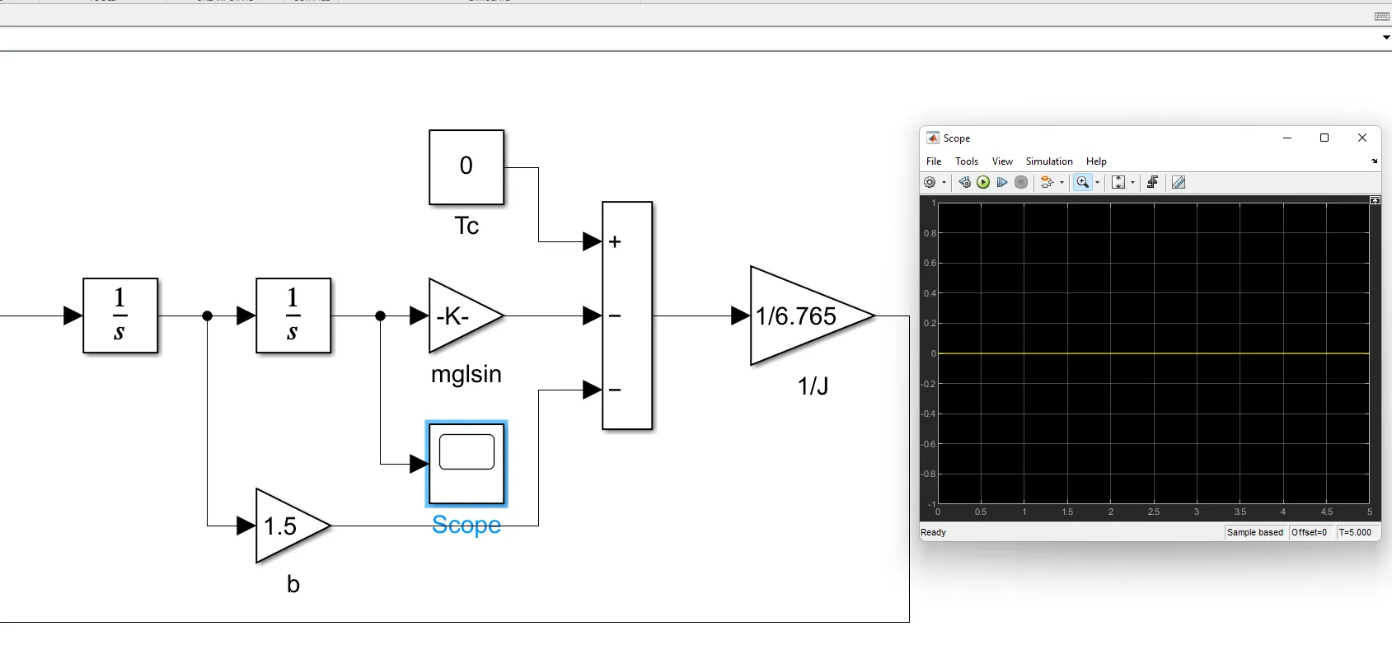Open Scope configuration properties gear icon
This screenshot has width=1392, height=659.
[930, 183]
